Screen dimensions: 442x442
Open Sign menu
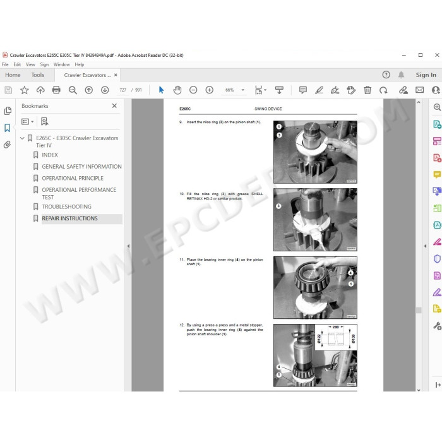click(44, 64)
